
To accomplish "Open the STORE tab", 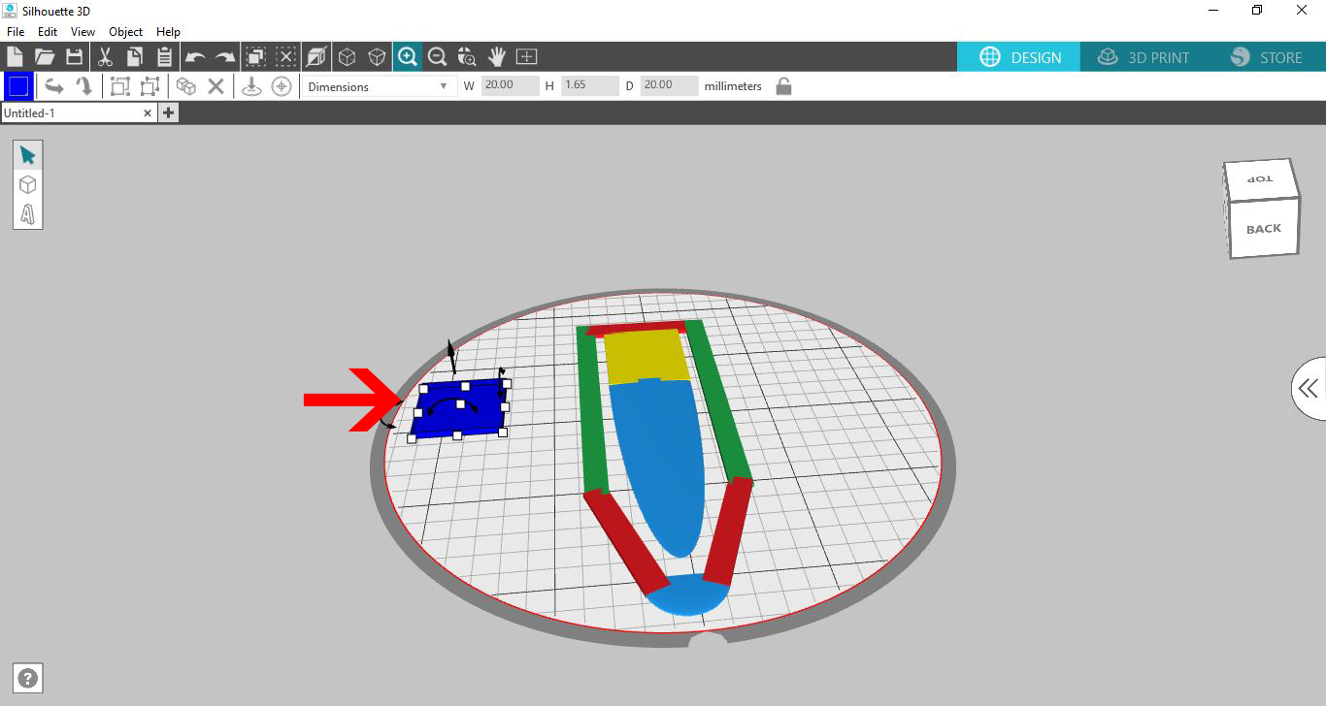I will [x=1266, y=57].
